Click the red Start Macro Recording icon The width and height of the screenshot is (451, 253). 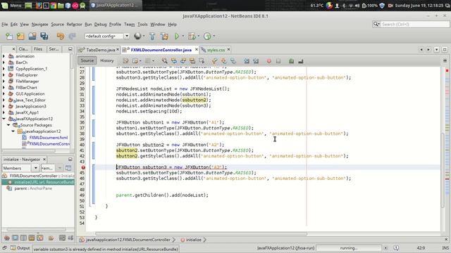click(269, 61)
